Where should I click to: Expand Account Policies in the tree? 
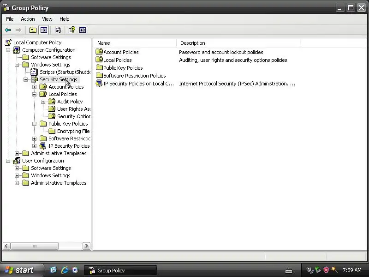pos(34,87)
